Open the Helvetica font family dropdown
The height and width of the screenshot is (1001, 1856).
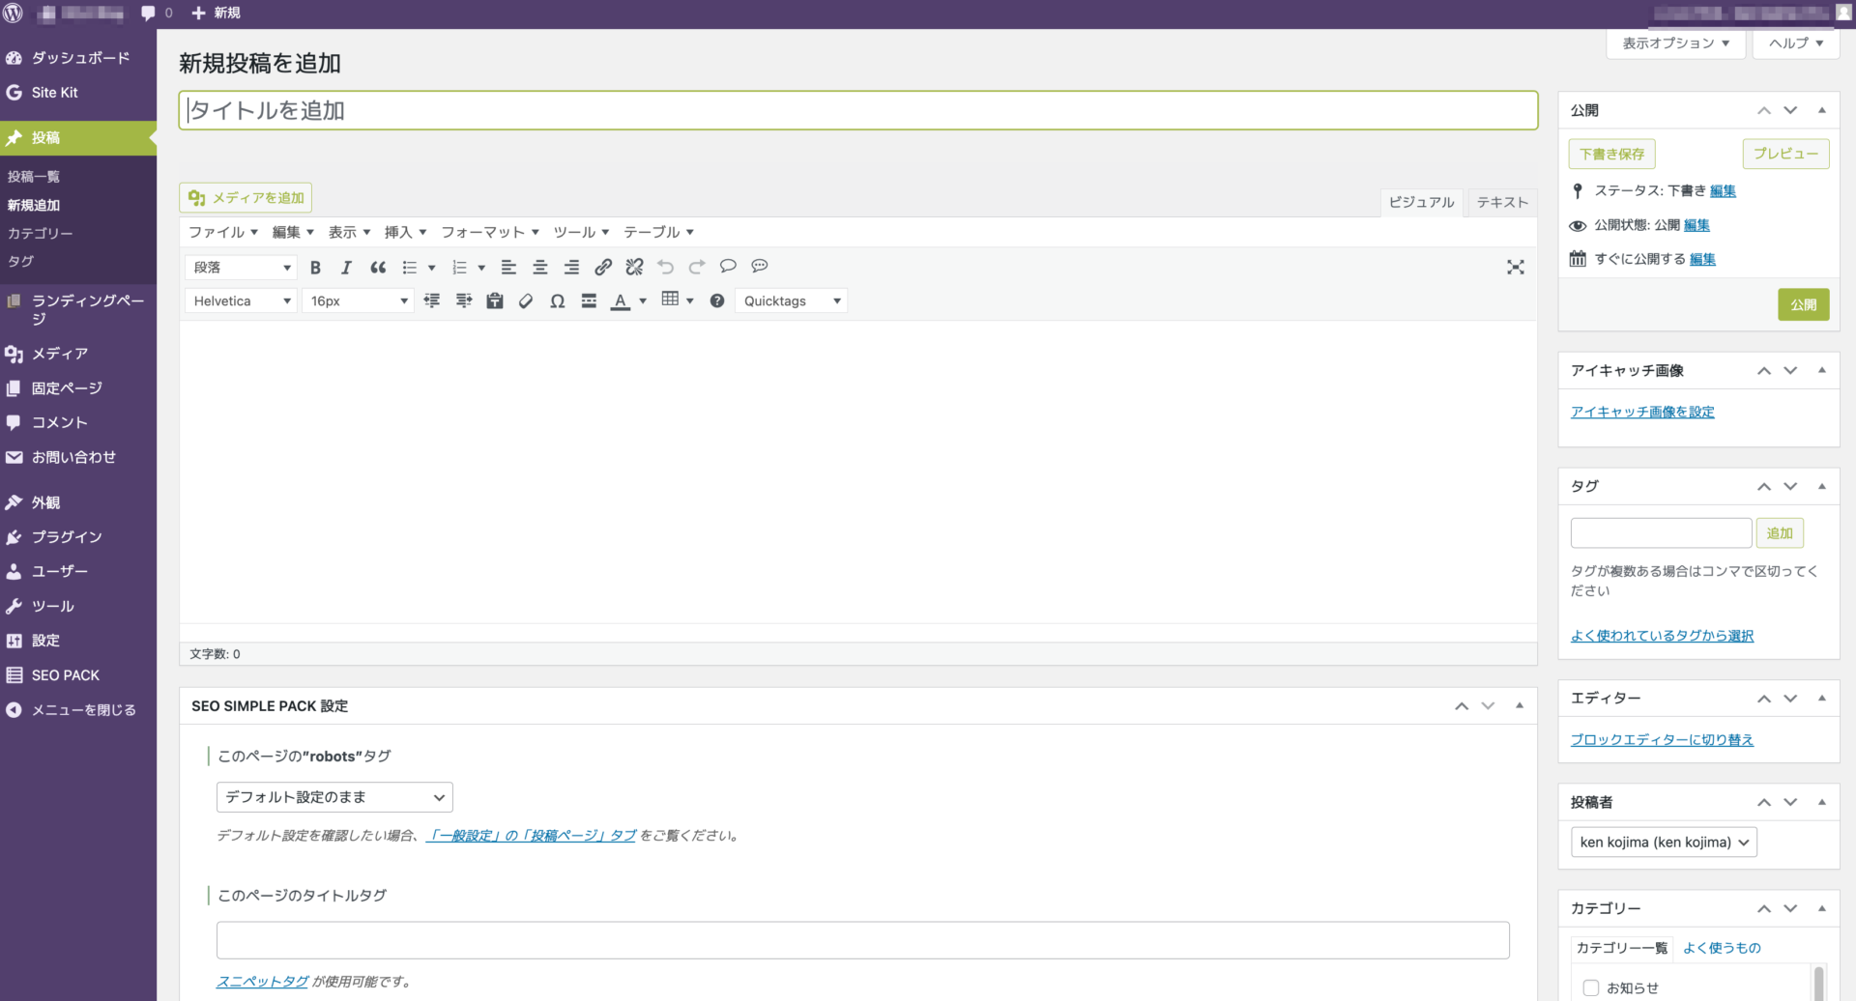241,301
